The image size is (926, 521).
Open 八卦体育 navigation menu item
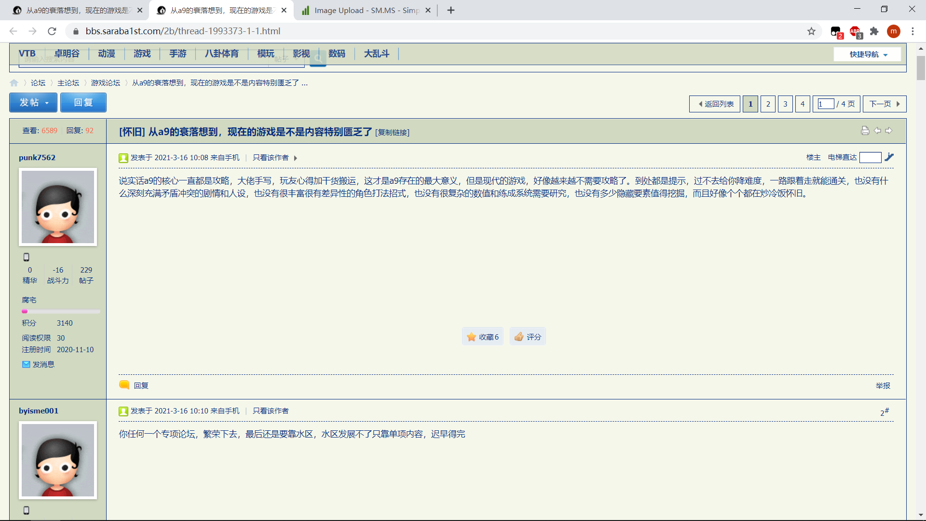click(x=221, y=54)
